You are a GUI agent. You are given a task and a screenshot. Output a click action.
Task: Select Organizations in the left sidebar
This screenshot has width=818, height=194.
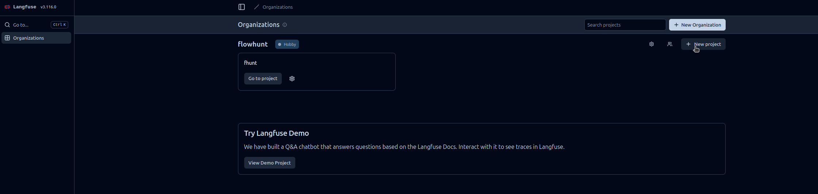[28, 38]
